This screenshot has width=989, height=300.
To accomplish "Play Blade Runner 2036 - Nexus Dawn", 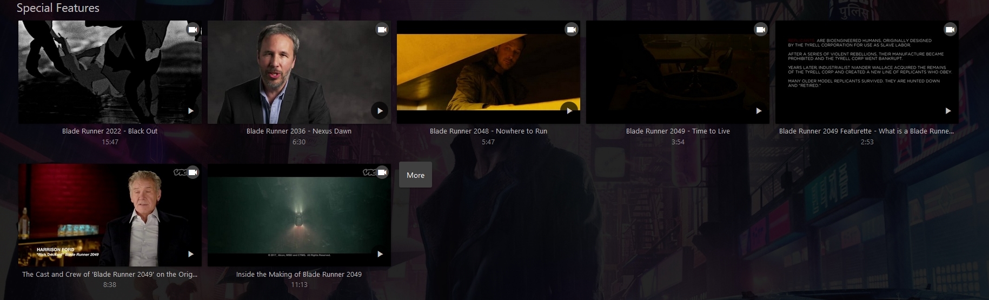I will pyautogui.click(x=380, y=111).
